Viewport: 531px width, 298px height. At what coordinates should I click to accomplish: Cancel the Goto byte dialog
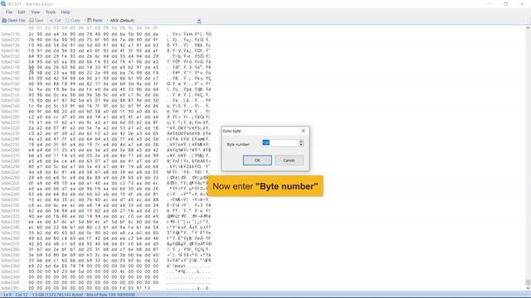point(289,160)
